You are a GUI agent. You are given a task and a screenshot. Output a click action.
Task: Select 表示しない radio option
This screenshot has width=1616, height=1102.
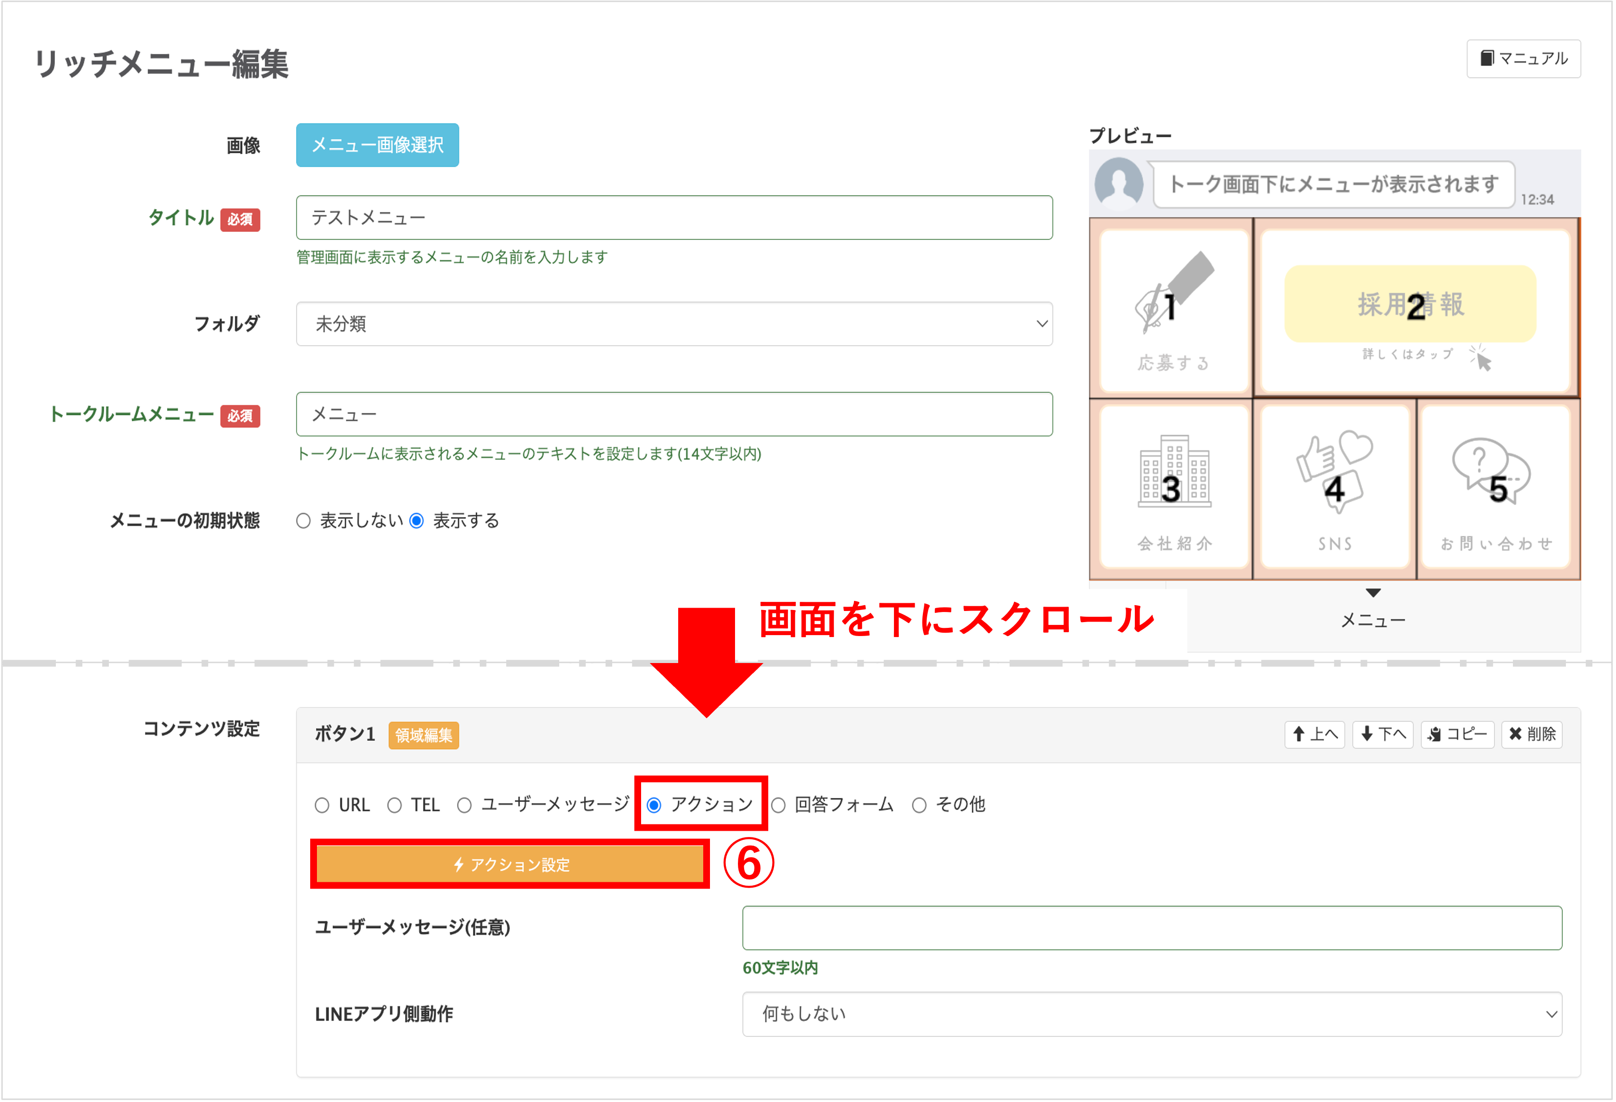[303, 521]
